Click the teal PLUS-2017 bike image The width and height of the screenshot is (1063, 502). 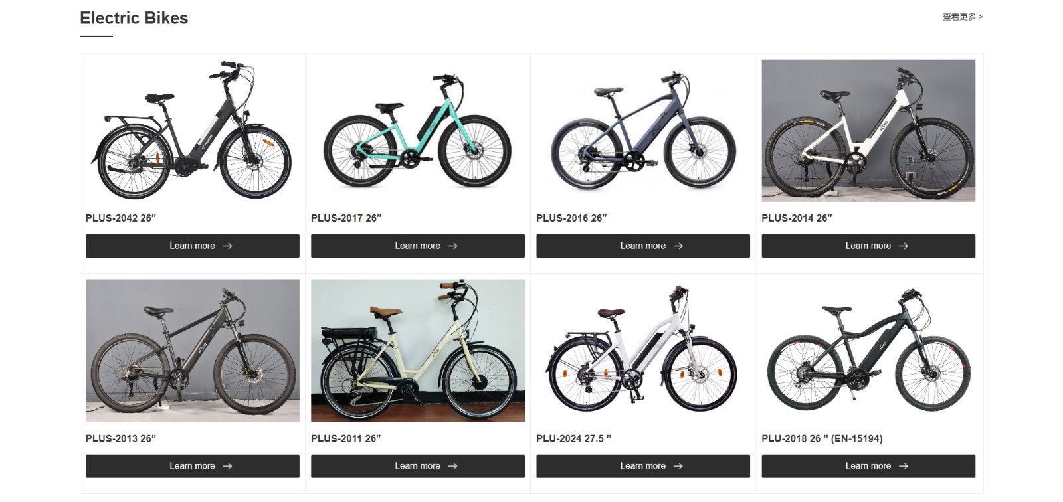418,131
